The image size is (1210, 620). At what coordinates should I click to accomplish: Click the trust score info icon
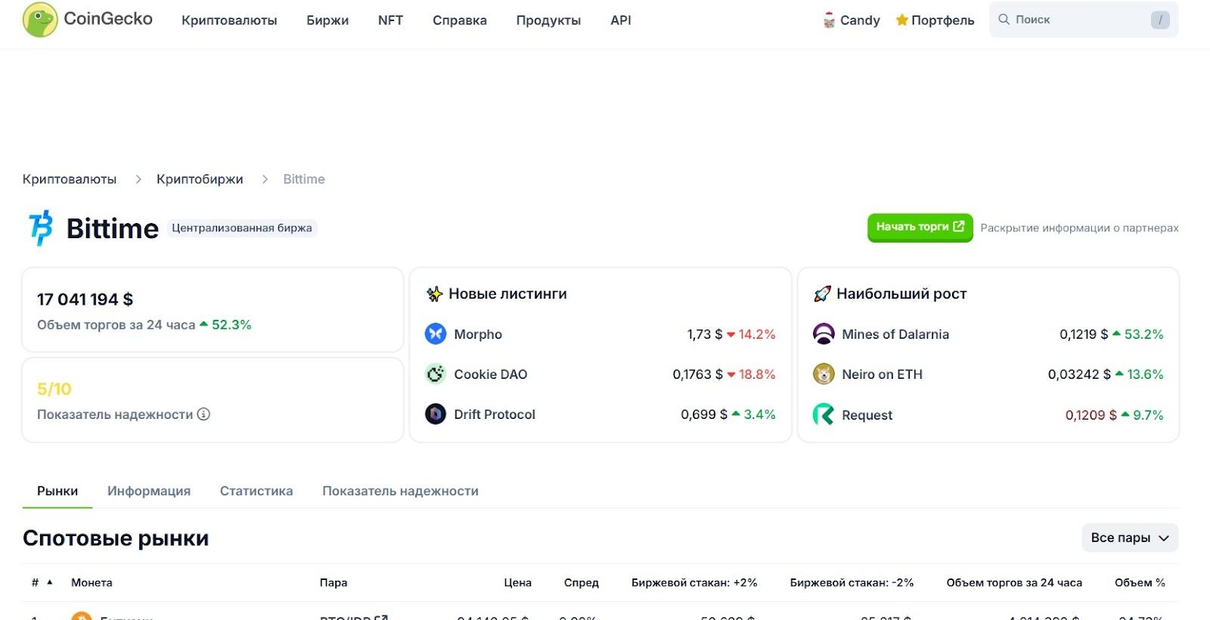tap(203, 414)
